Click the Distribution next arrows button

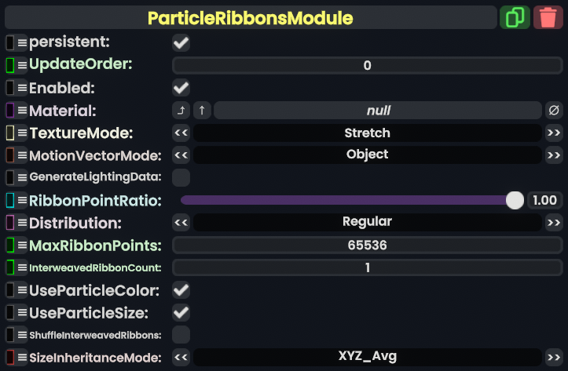(x=554, y=222)
